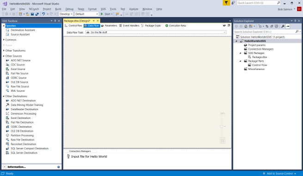Click the canvas zoom slider handle
This screenshot has height=176, width=303.
tap(222, 126)
